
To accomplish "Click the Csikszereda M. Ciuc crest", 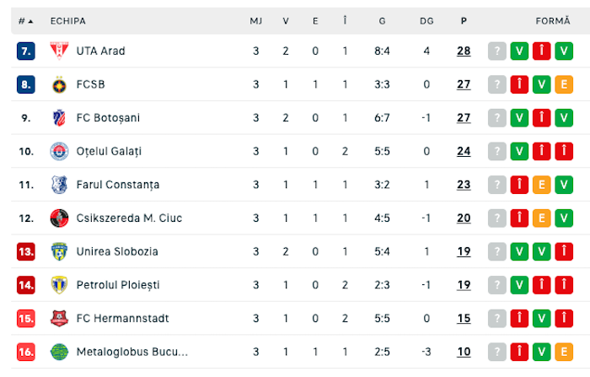I will coord(58,218).
